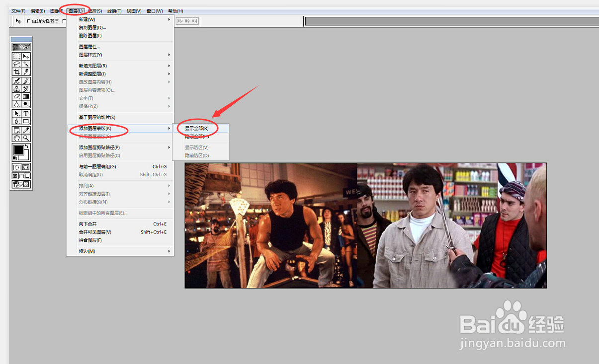Expand 图层样式(Y) submenu
The image size is (599, 364).
(x=120, y=55)
